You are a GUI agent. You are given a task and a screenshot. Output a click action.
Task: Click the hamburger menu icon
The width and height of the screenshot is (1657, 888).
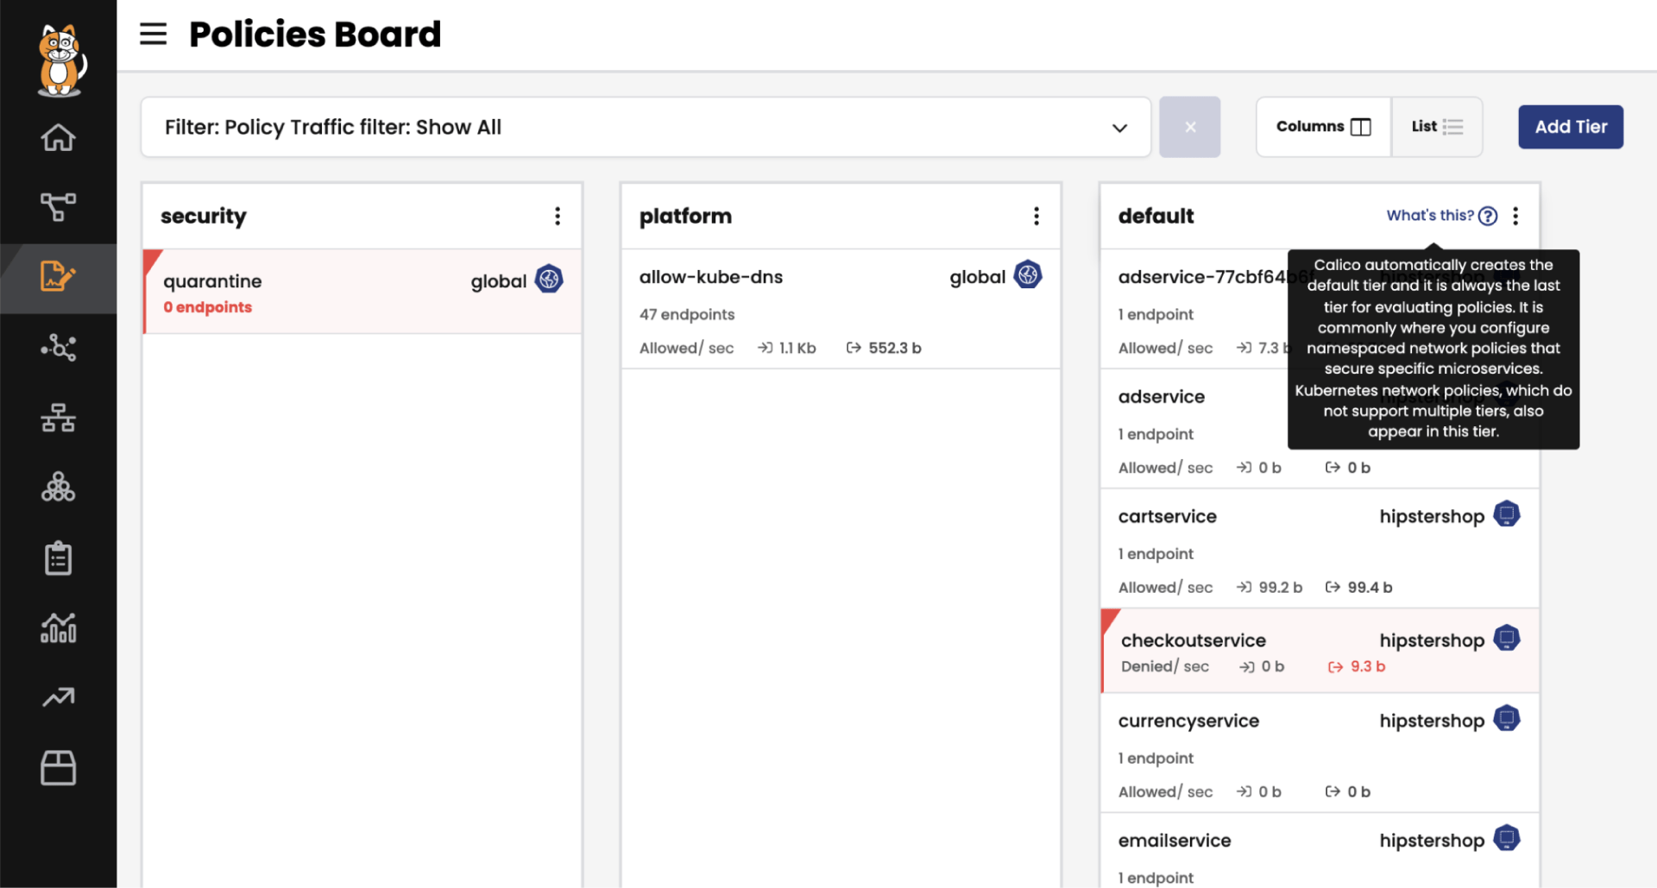pyautogui.click(x=154, y=35)
